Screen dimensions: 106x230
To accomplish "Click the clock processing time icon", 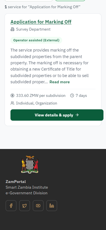I will 72,95.
